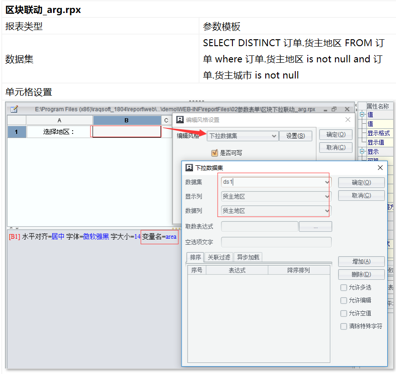Screen dimensions: 396x374
Task: Click the 字体=微软雅黑 text in status line
Action: pos(87,237)
